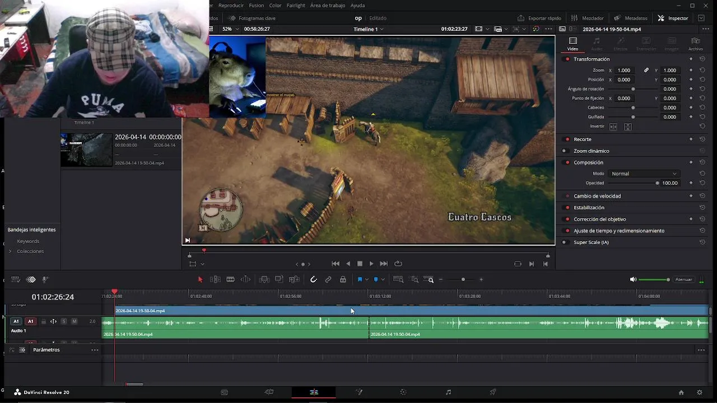The width and height of the screenshot is (717, 403).
Task: Expand the Colecciones tree item
Action: pos(10,251)
